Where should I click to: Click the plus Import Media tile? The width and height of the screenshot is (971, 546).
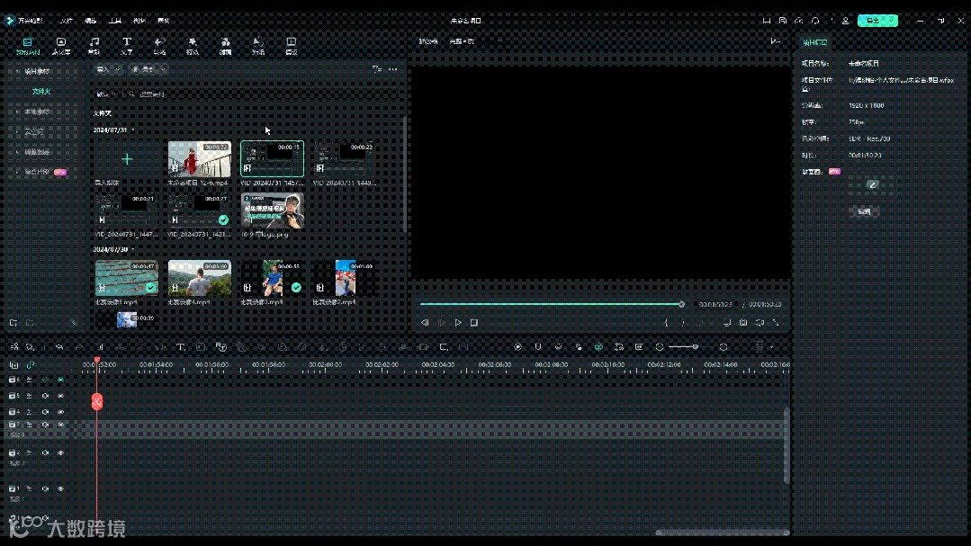126,159
